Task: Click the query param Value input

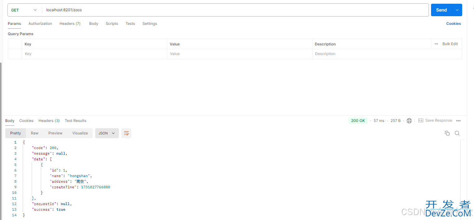Action: click(x=240, y=54)
